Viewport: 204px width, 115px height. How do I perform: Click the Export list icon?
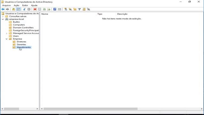[49, 9]
